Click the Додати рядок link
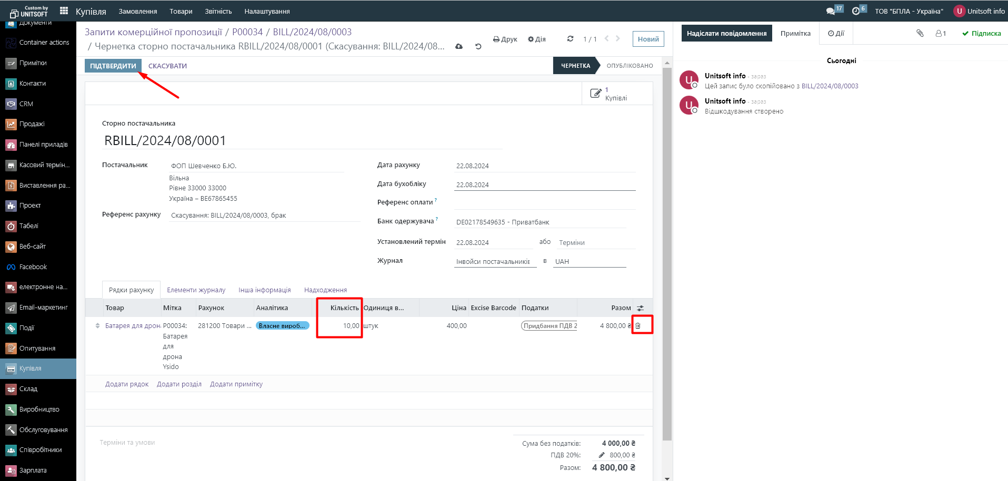 point(127,384)
